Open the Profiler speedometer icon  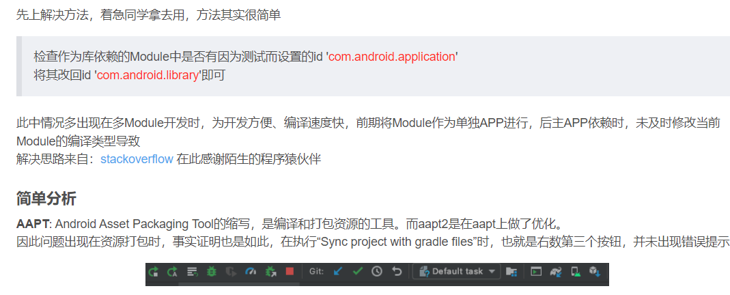[251, 271]
